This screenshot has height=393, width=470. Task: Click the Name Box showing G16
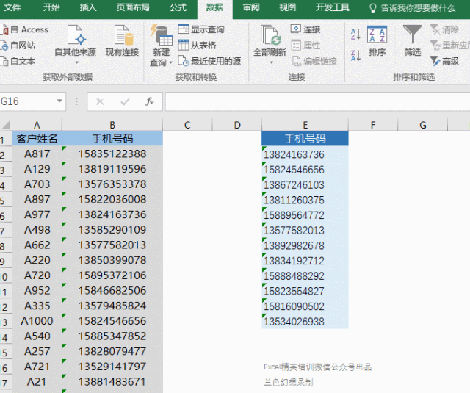point(28,101)
